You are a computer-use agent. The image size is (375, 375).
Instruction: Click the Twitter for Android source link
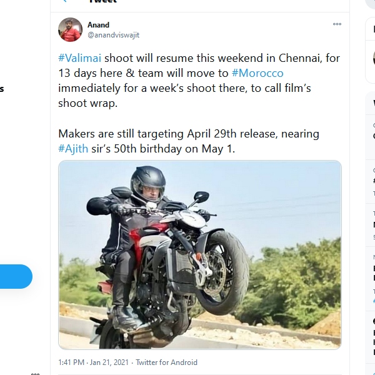(x=166, y=362)
